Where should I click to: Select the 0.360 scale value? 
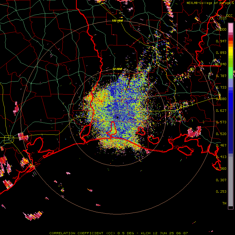(221, 169)
